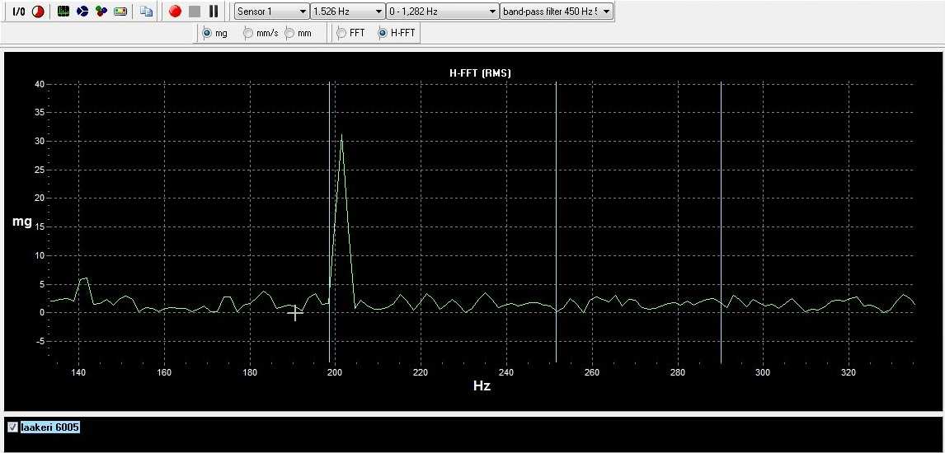Screen dimensions: 945x453
Task: Select the H-FFT mode radio button
Action: point(382,34)
